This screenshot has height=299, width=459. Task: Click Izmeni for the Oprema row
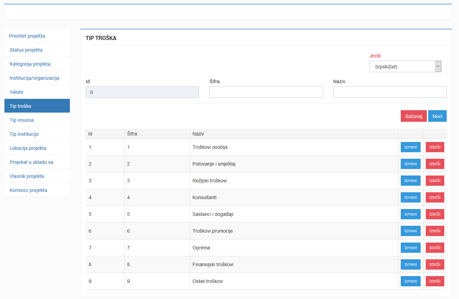coord(410,248)
